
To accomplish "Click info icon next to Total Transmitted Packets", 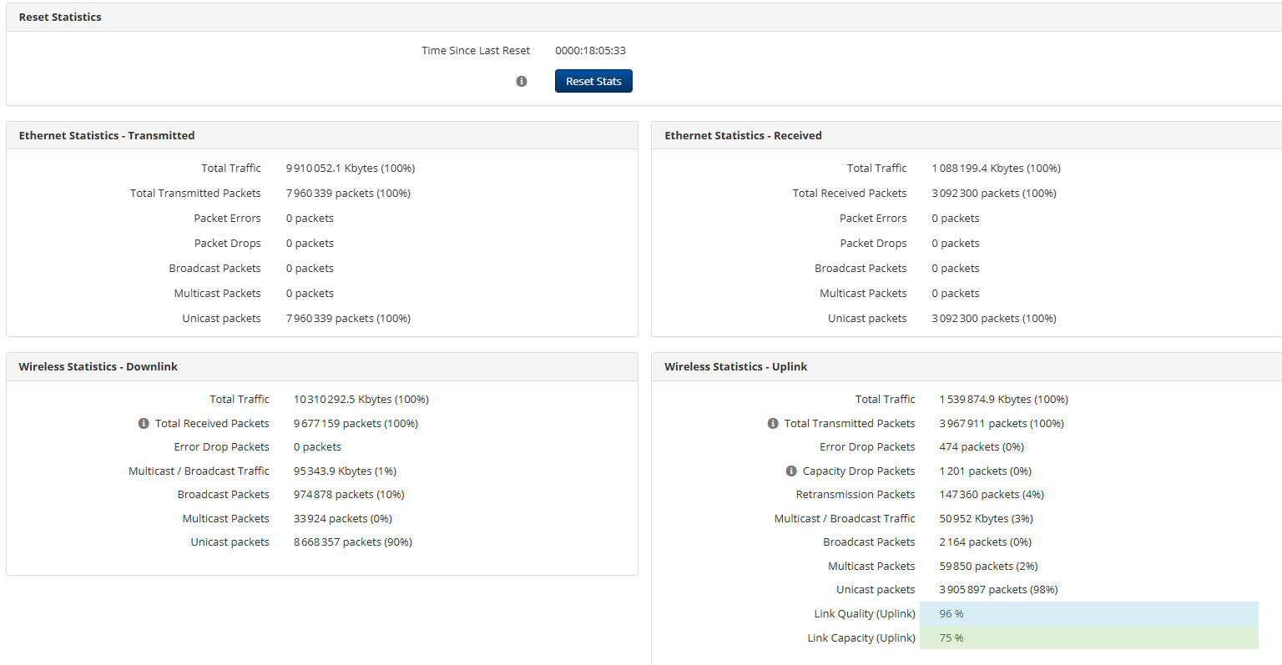I will click(x=773, y=423).
